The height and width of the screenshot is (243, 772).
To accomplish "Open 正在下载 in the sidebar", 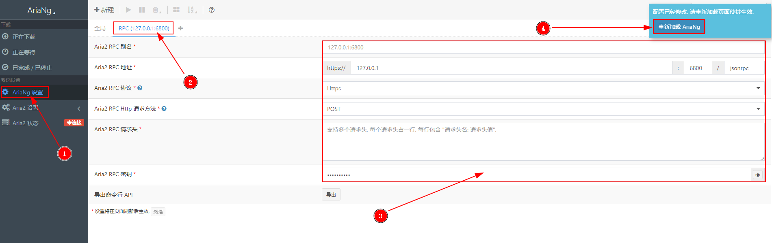I will 24,37.
